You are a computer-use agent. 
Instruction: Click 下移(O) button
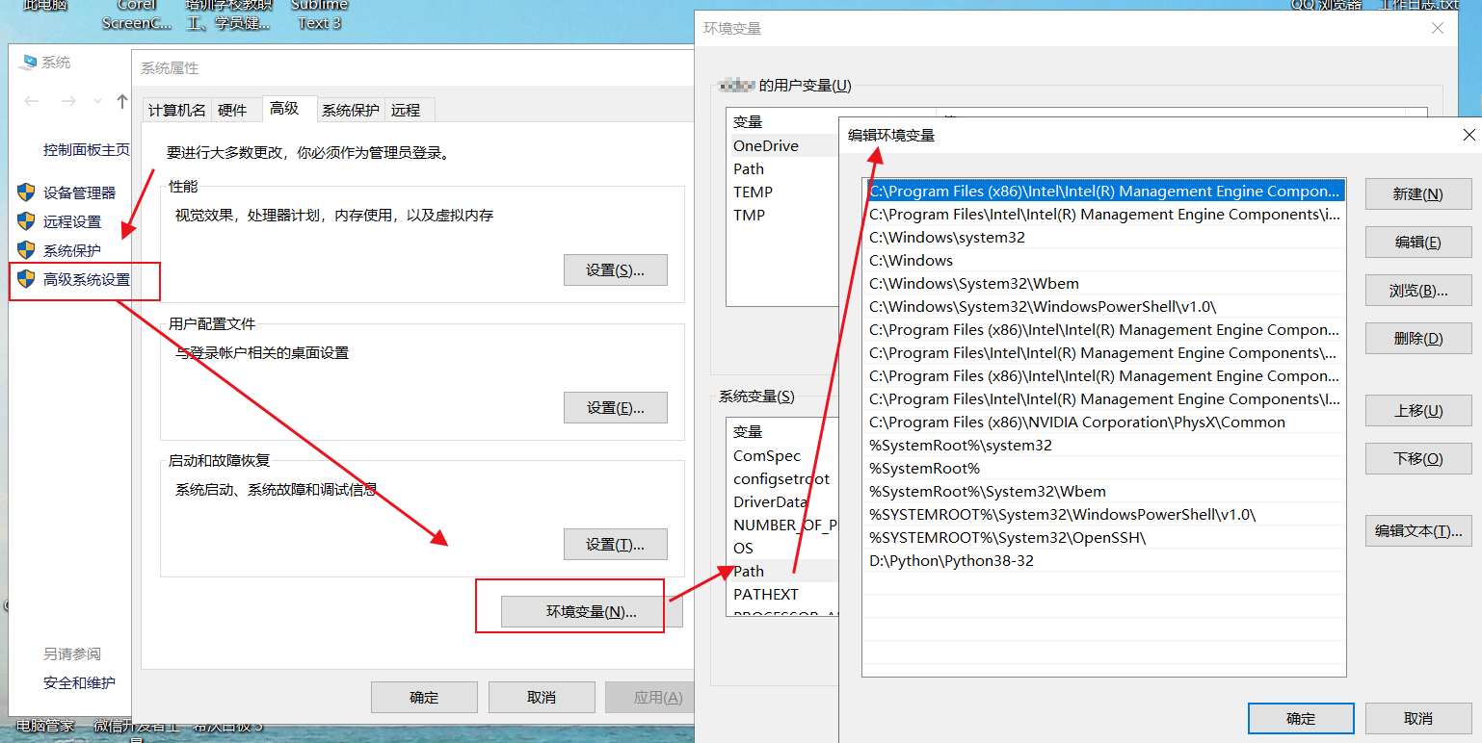coord(1418,458)
